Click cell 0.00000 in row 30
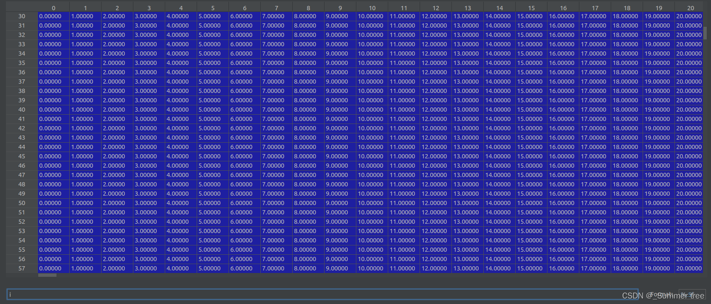This screenshot has width=711, height=304. coord(54,16)
